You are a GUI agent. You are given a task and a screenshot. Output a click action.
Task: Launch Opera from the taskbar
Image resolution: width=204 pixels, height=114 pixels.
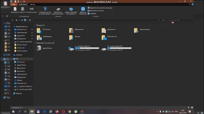point(63,111)
